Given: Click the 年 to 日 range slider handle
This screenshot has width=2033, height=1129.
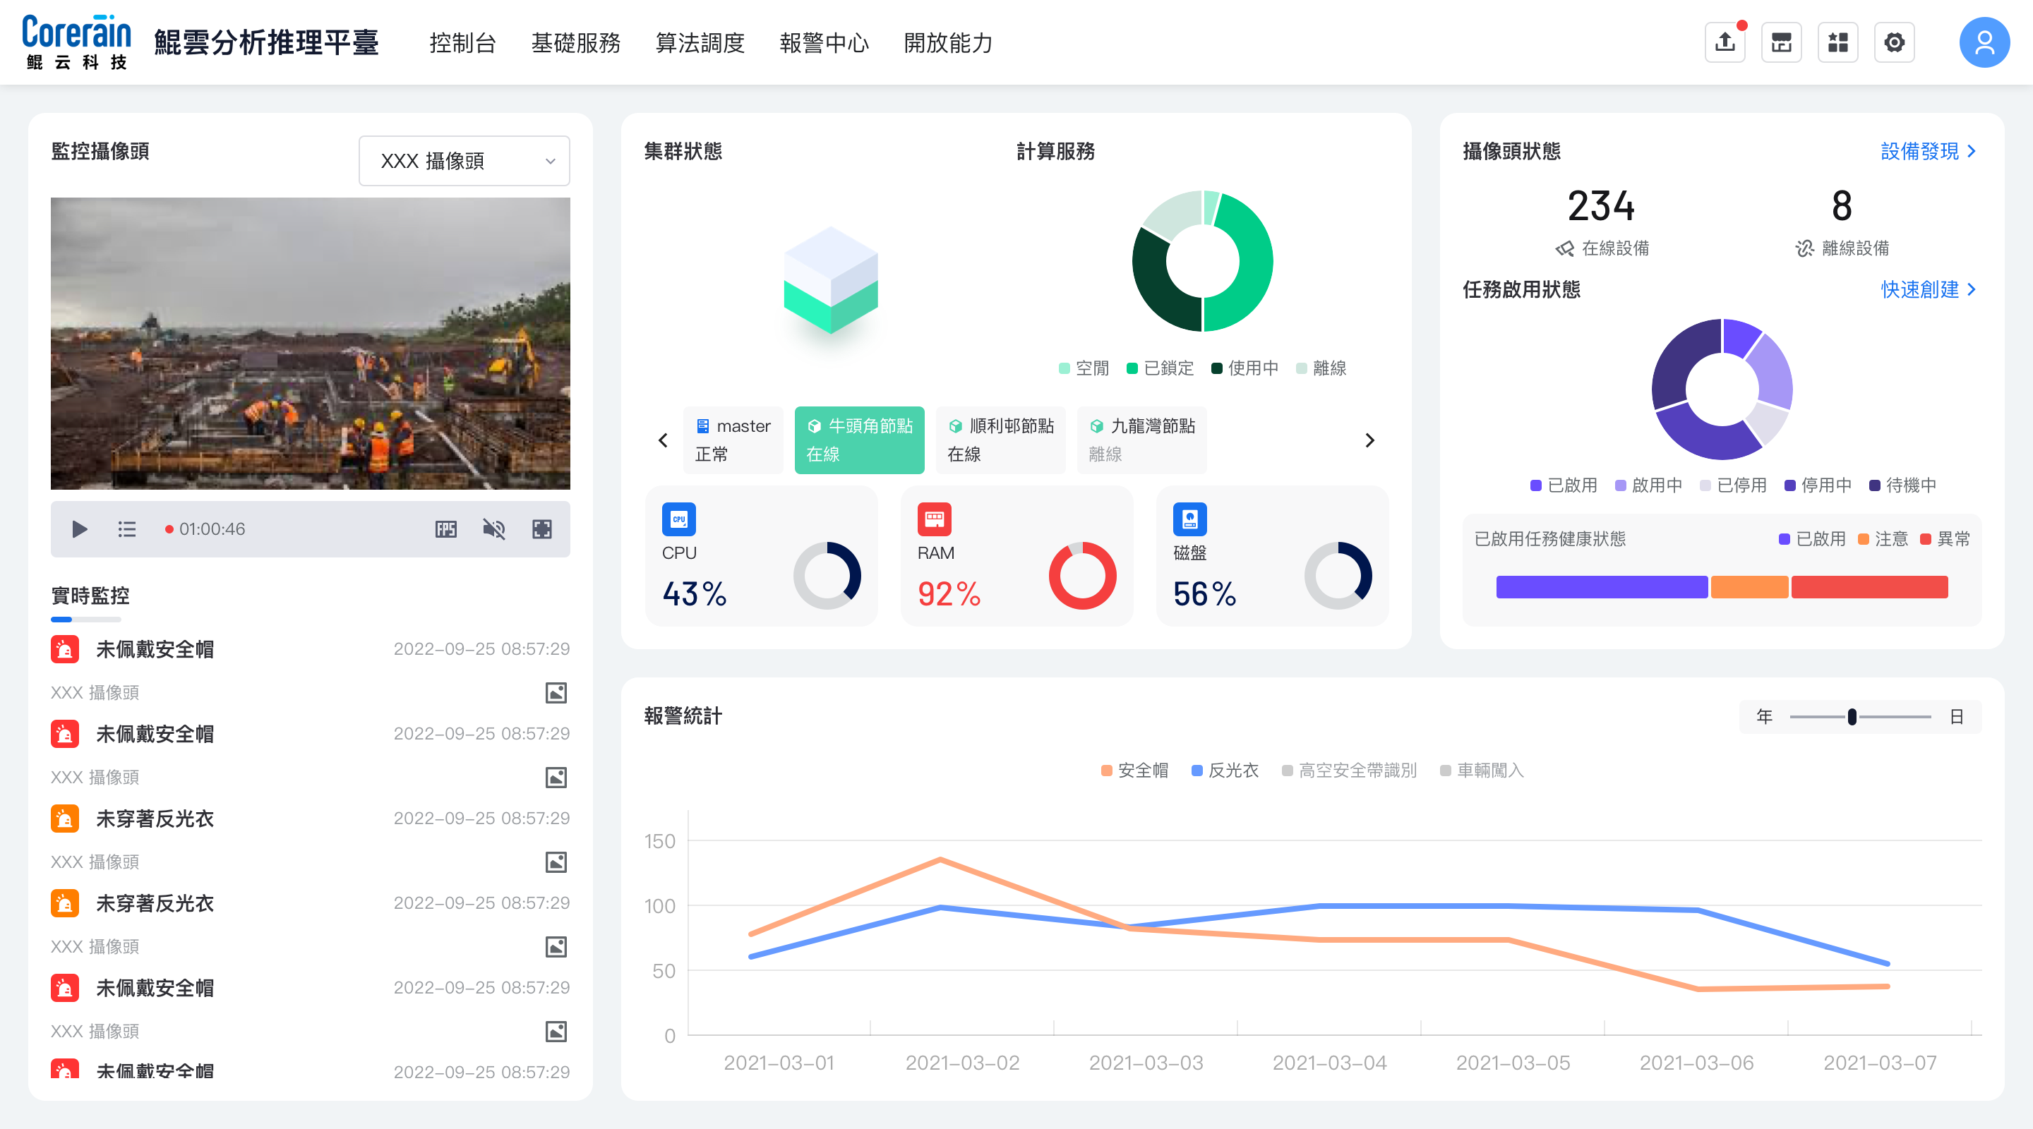Looking at the screenshot, I should tap(1852, 716).
